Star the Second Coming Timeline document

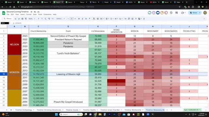(x=31, y=12)
